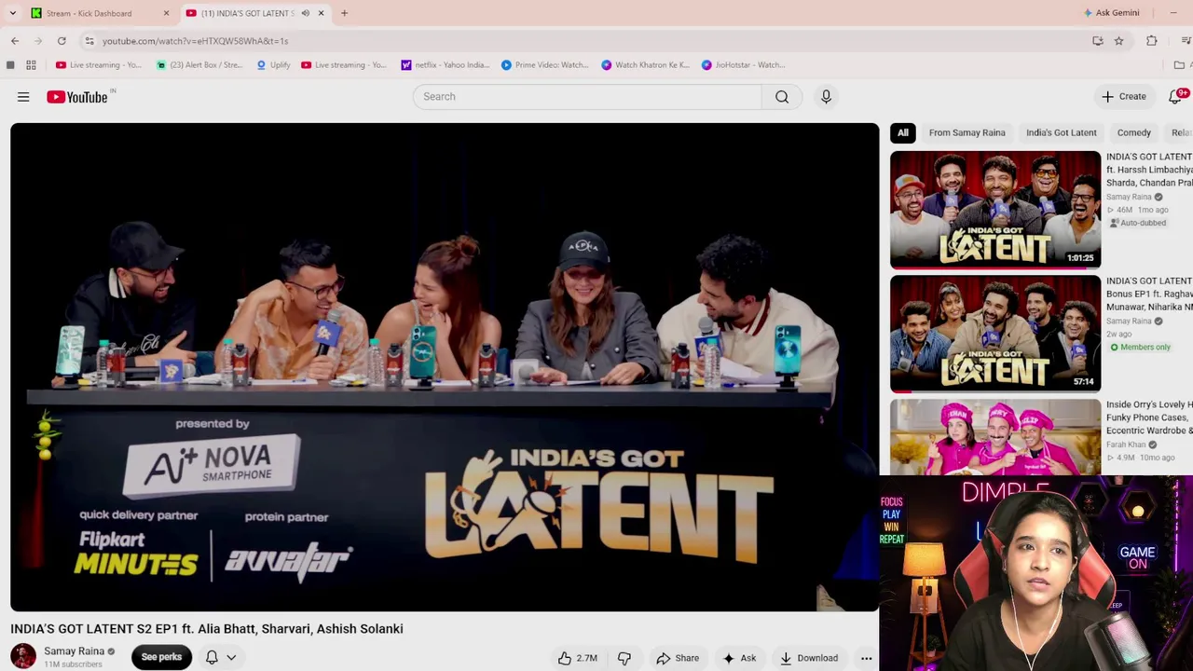1193x671 pixels.
Task: Install app icon in address bar
Action: (1098, 41)
